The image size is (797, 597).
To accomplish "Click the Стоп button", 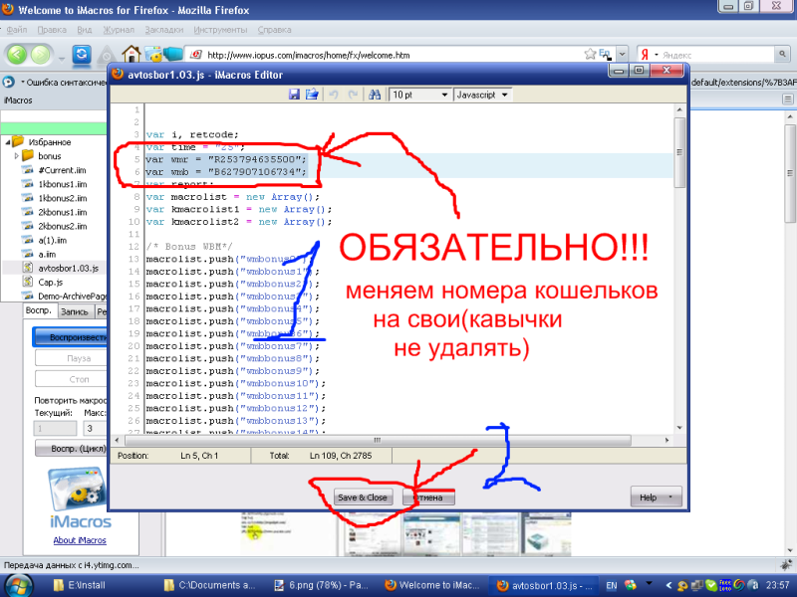I will pos(71,379).
